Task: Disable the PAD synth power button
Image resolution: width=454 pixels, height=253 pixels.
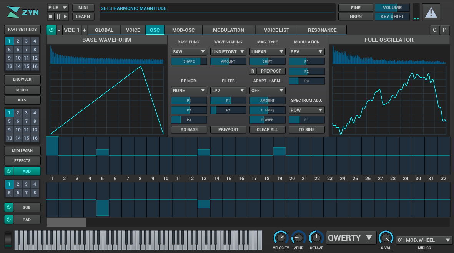Action: tap(8, 220)
